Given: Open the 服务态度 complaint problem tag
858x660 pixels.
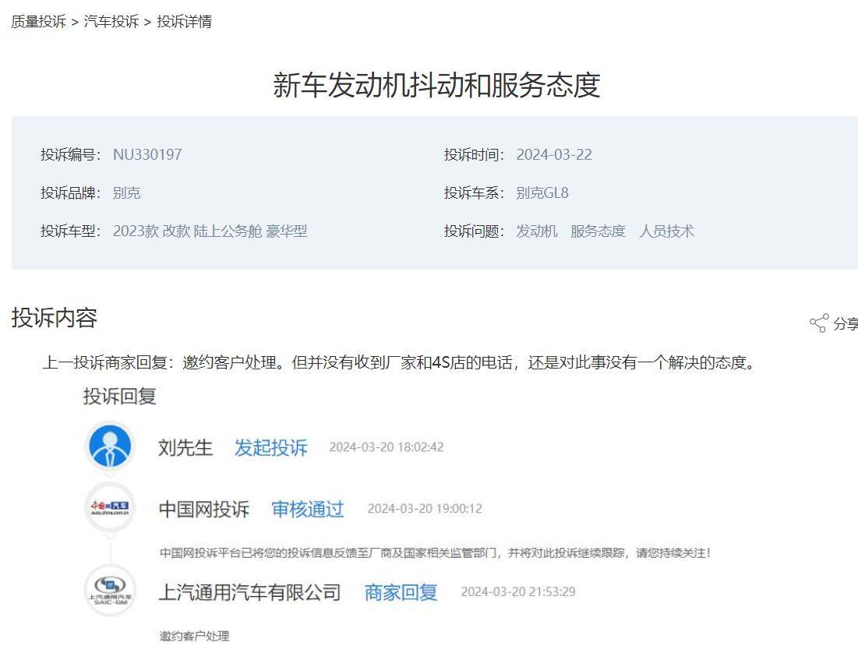Looking at the screenshot, I should [x=597, y=231].
